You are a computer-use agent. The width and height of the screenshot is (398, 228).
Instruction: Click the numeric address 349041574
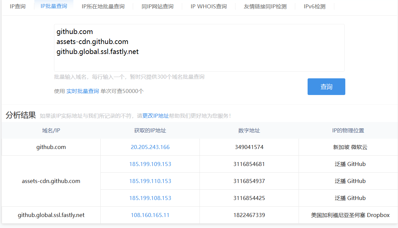point(249,147)
